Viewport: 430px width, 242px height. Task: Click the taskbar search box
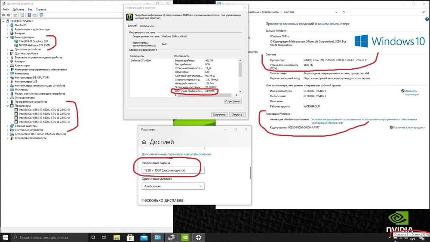pyautogui.click(x=49, y=237)
